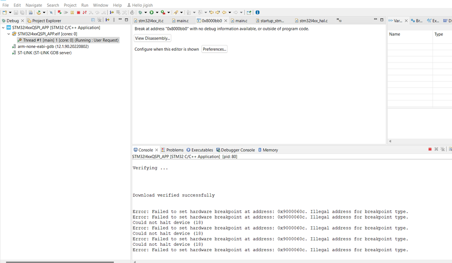Click Collapse All icon in Debug view
Image resolution: width=452 pixels, height=263 pixels.
point(93,20)
